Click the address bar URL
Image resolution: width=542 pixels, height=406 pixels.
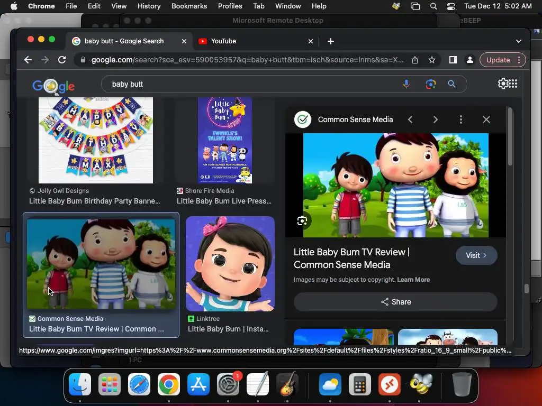pyautogui.click(x=247, y=60)
